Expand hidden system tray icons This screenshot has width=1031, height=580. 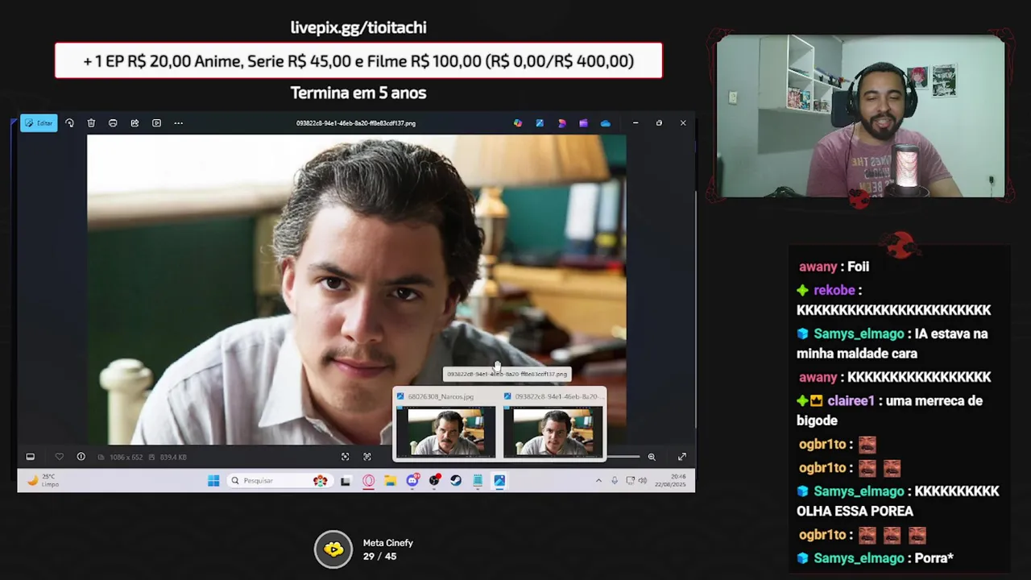coord(598,481)
